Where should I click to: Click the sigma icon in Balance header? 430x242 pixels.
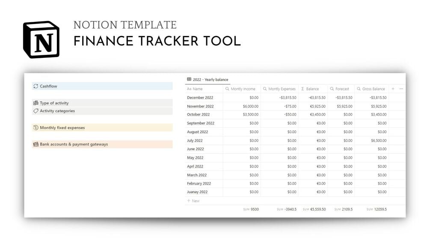(302, 89)
